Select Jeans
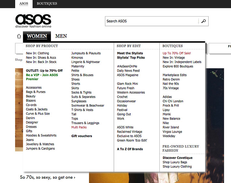 [x=30, y=140]
